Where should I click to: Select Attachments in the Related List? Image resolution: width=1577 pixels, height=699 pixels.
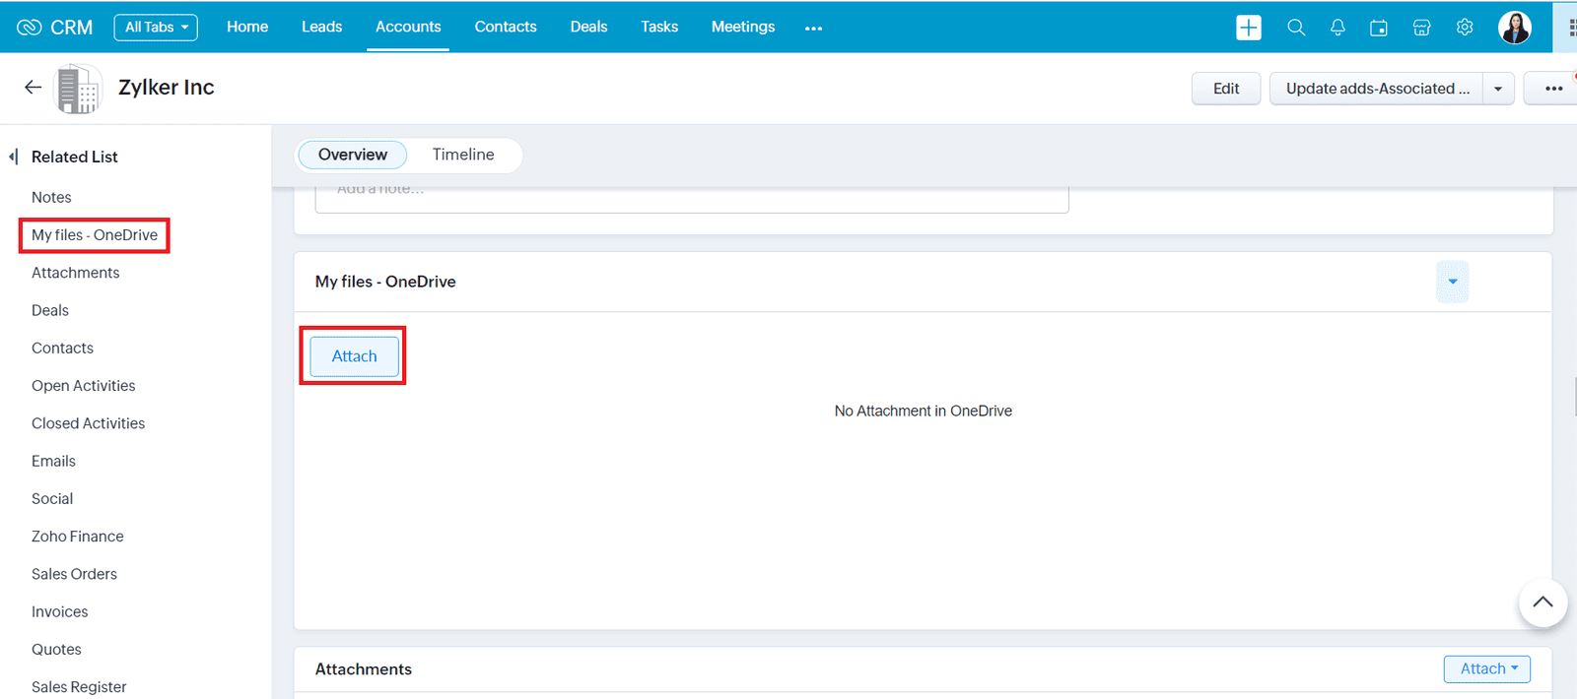coord(76,273)
